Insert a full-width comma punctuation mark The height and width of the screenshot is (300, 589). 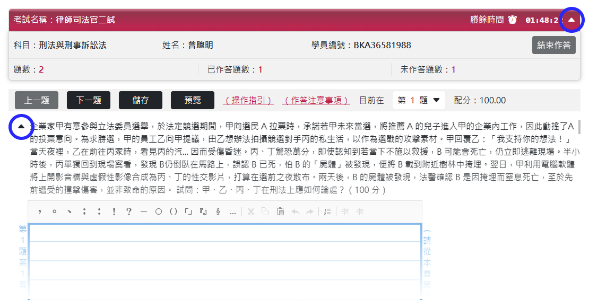click(39, 212)
